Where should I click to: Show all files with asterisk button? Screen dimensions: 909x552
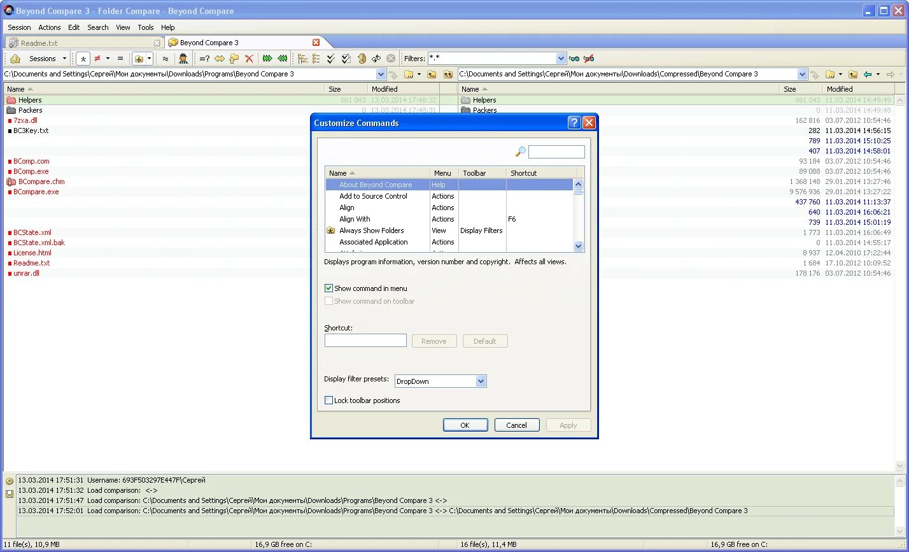pos(83,59)
